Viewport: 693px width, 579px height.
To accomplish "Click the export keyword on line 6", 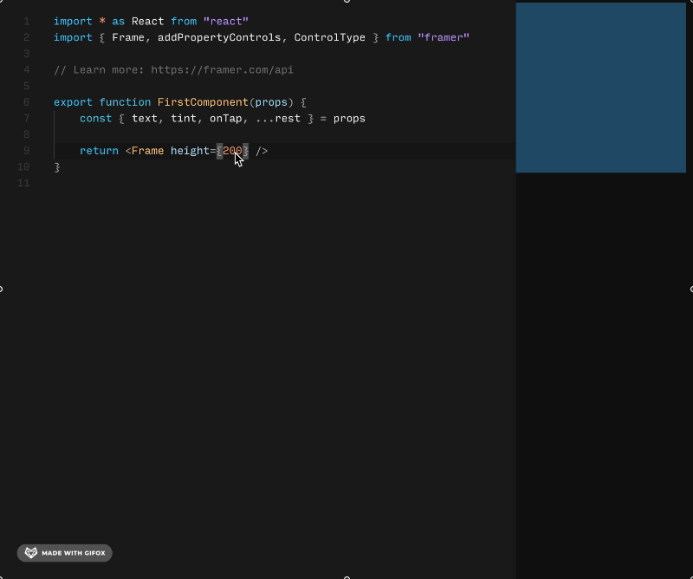I will [x=73, y=102].
